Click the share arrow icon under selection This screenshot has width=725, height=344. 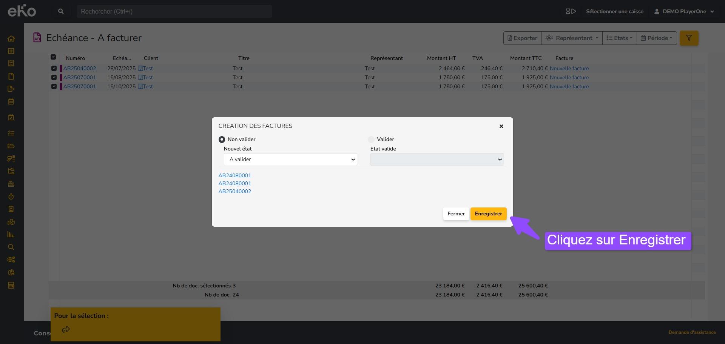point(66,329)
